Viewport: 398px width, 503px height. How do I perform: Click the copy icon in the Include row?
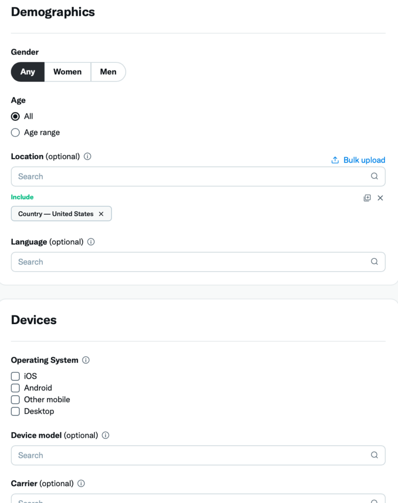pos(367,198)
